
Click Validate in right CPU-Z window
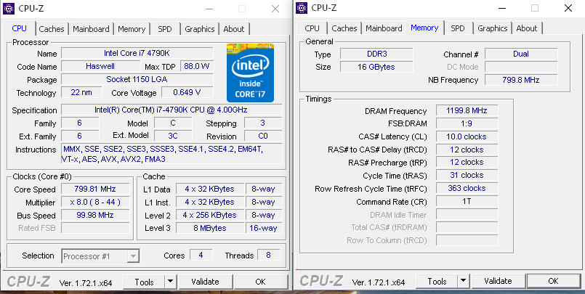coord(498,281)
